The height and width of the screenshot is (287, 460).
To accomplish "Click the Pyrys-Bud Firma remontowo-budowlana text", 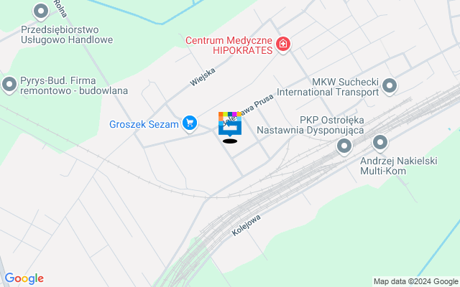I will pos(74,85).
